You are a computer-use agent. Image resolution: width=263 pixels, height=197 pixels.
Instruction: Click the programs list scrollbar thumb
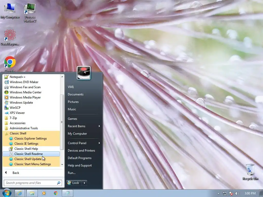62,122
